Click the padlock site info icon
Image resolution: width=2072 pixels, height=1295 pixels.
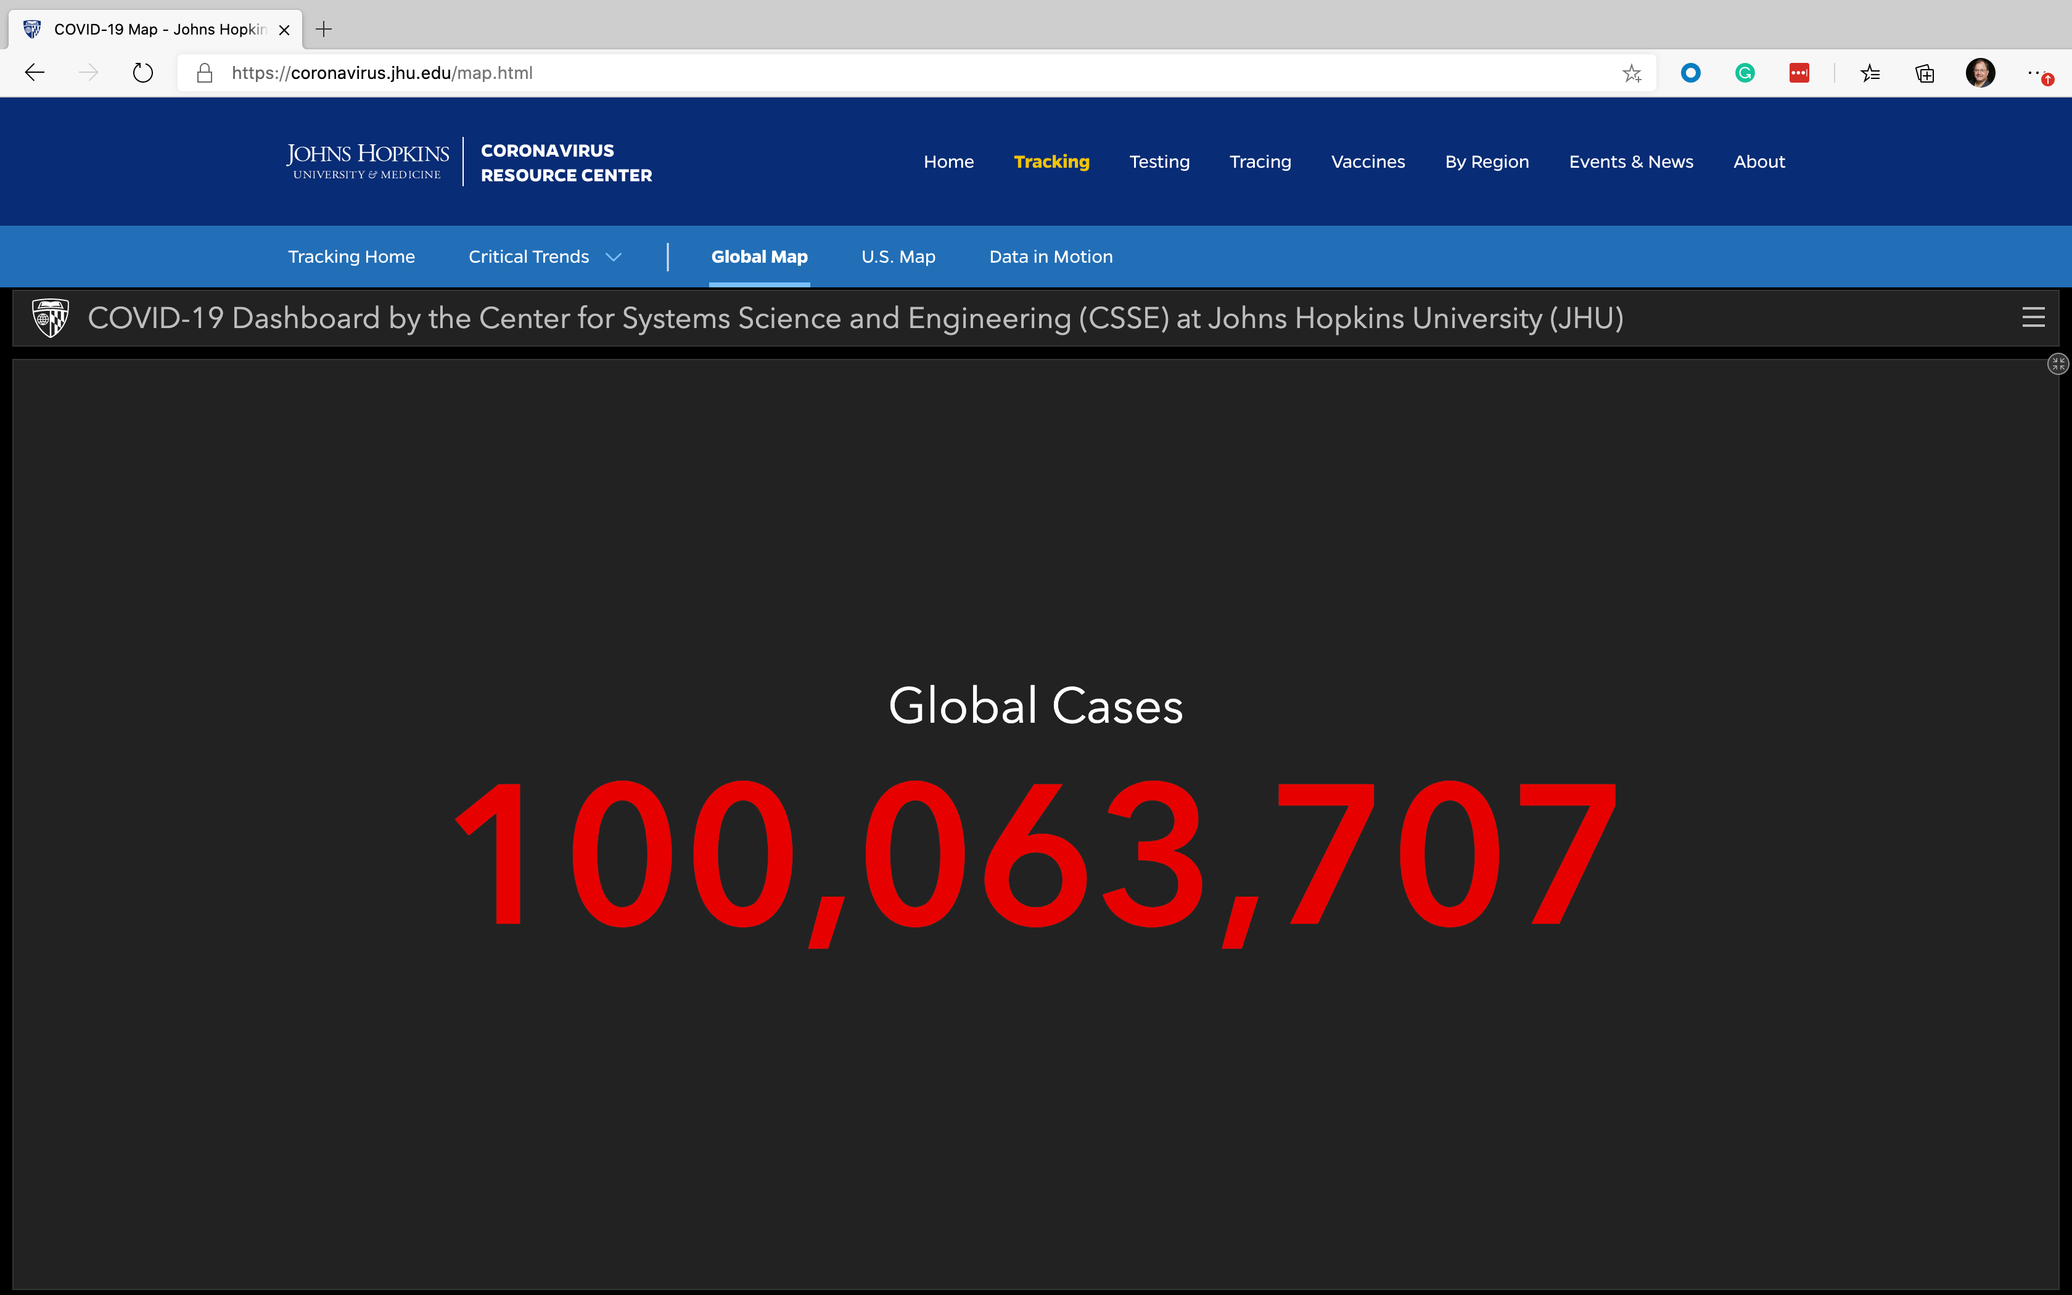pos(205,73)
